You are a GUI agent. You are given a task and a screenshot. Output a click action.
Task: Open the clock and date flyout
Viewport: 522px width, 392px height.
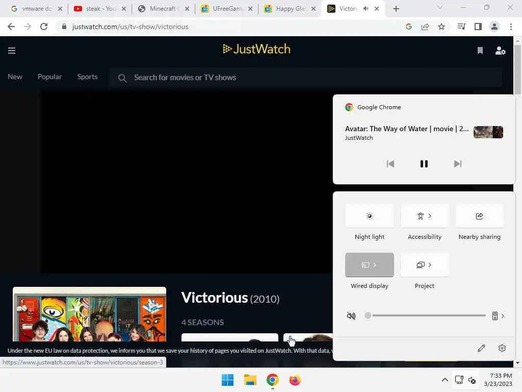pos(498,380)
